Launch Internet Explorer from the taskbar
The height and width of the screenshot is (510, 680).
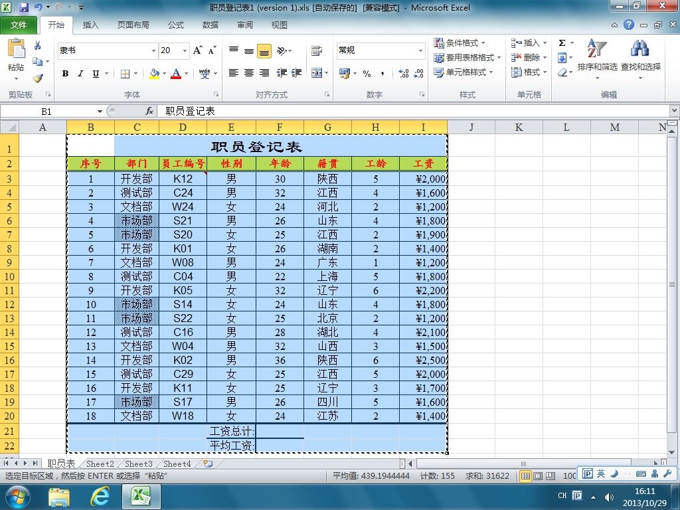tap(100, 497)
